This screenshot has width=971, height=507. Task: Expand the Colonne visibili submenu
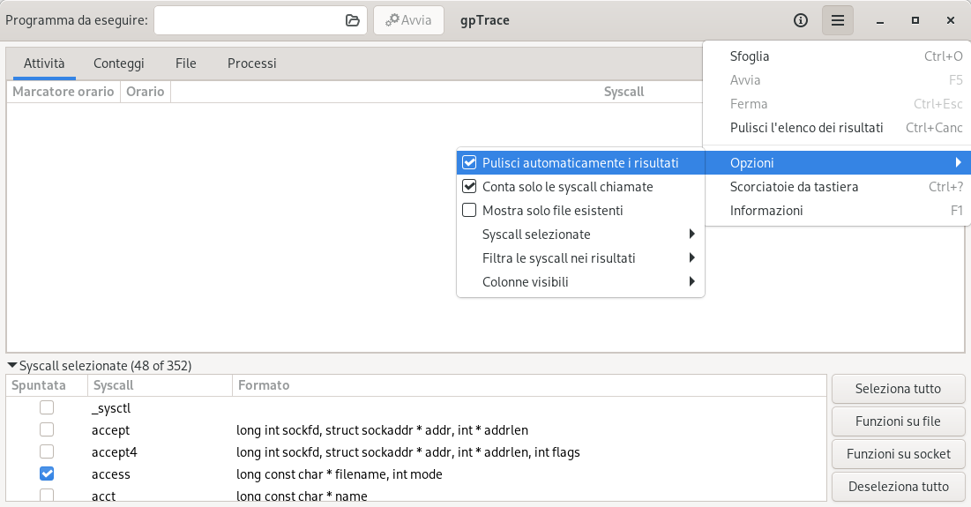coord(580,281)
